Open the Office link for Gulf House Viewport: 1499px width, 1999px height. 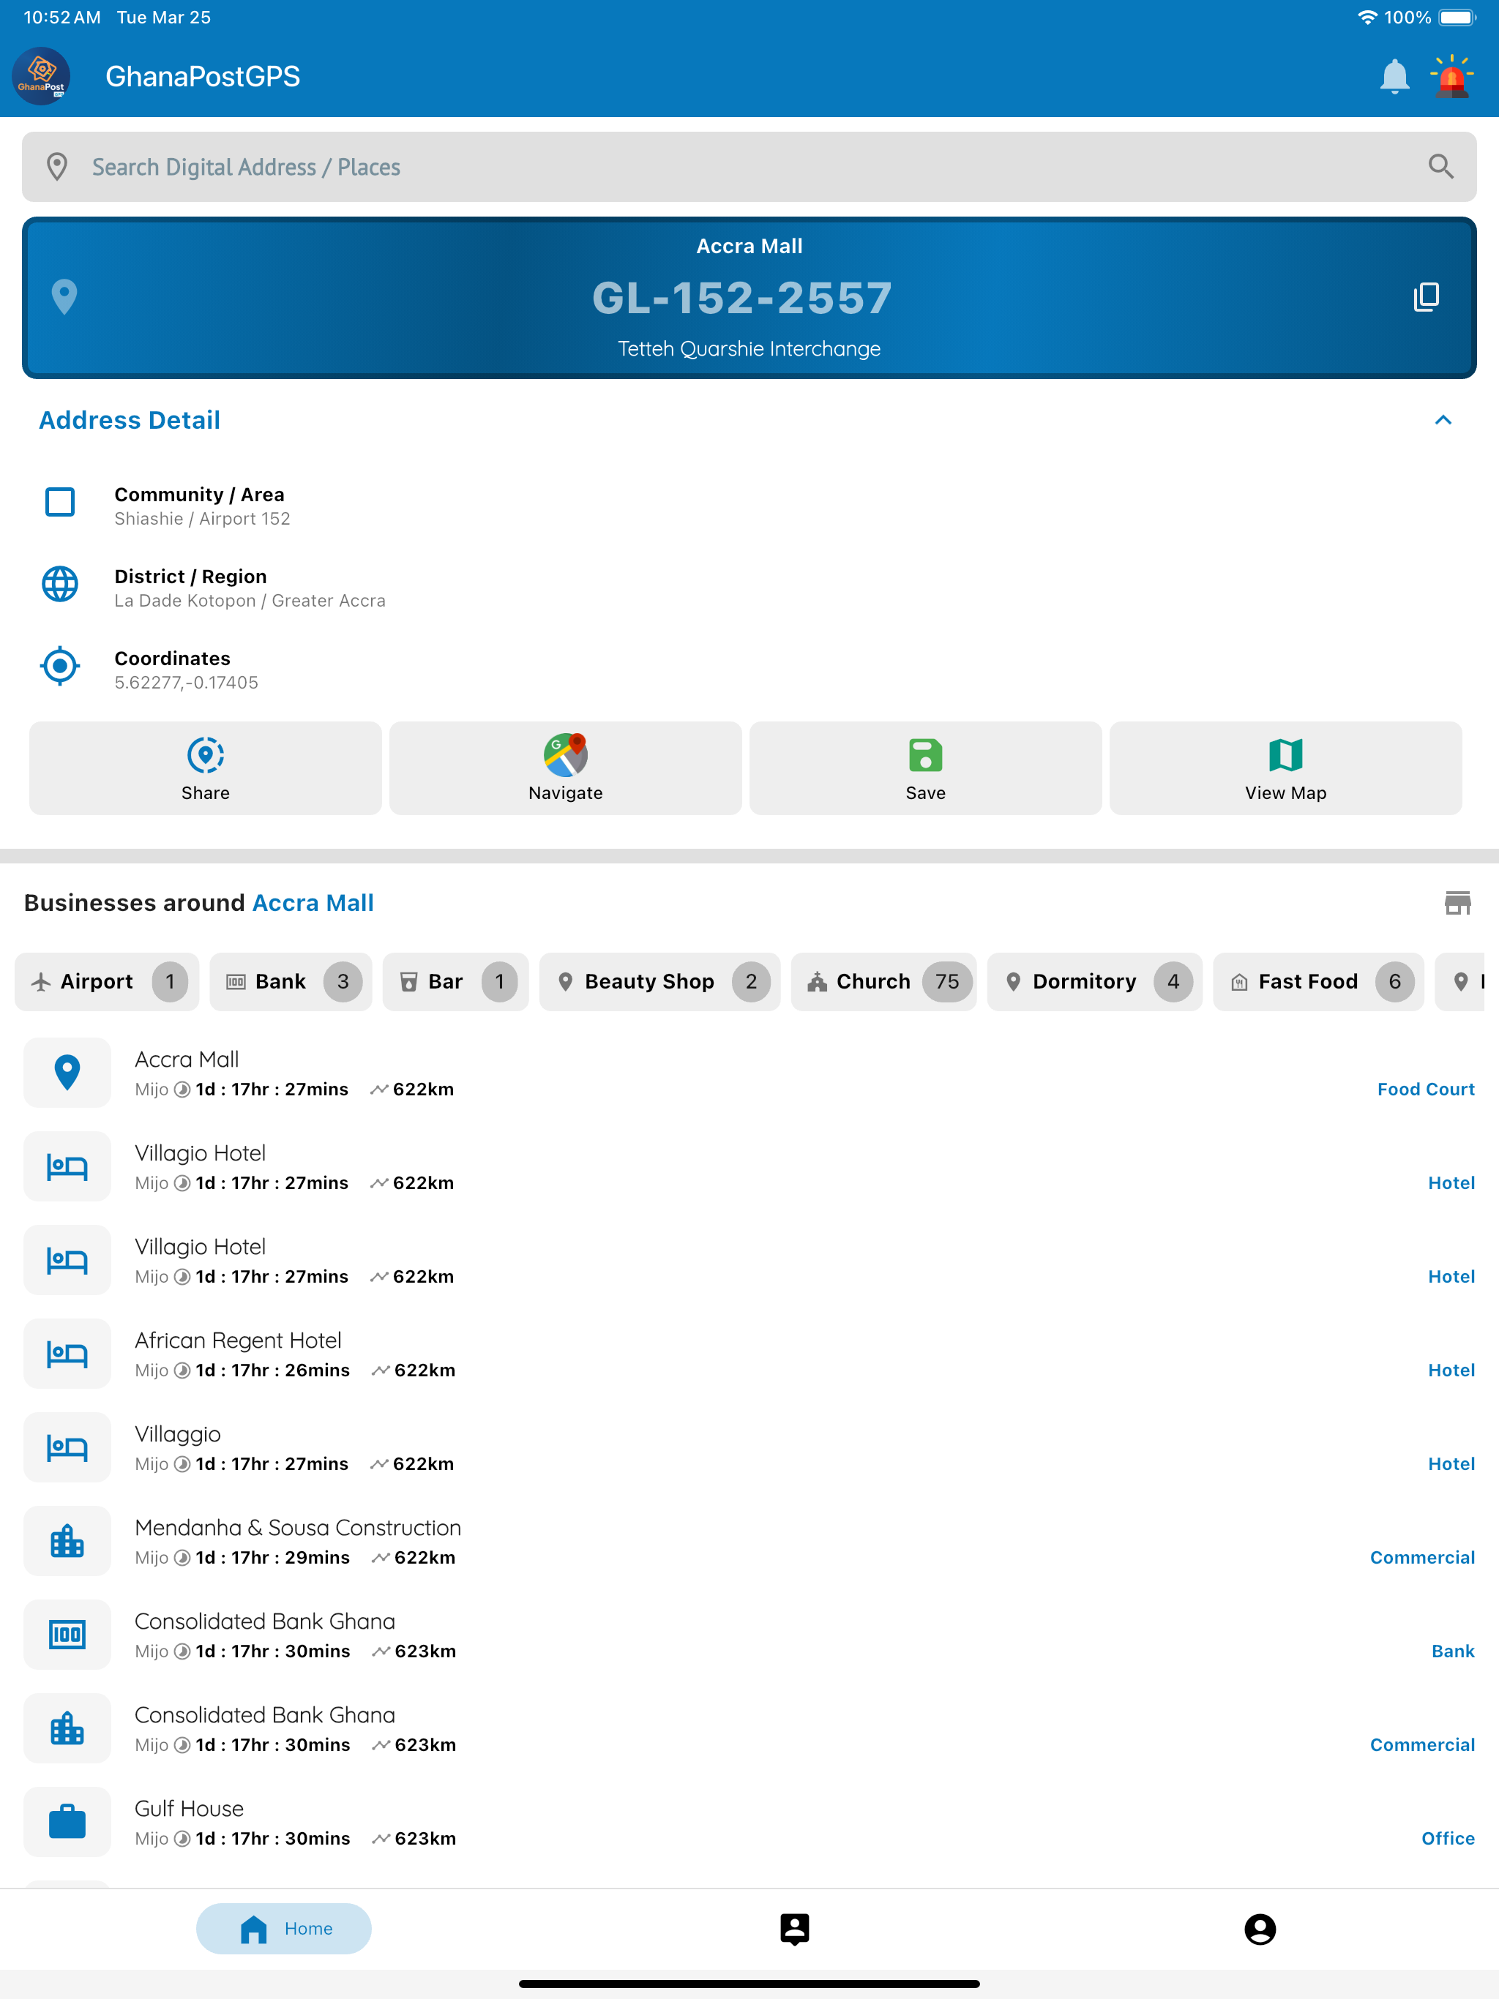click(x=1448, y=1838)
